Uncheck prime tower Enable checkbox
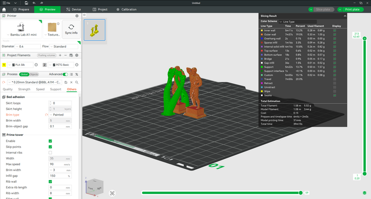Screen dimensions: 371x199 pos(50,141)
